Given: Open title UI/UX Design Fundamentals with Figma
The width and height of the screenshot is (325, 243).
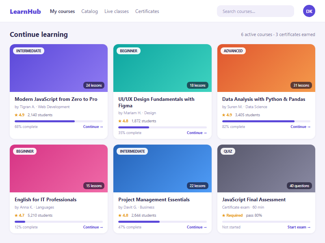Looking at the screenshot, I should [x=156, y=102].
